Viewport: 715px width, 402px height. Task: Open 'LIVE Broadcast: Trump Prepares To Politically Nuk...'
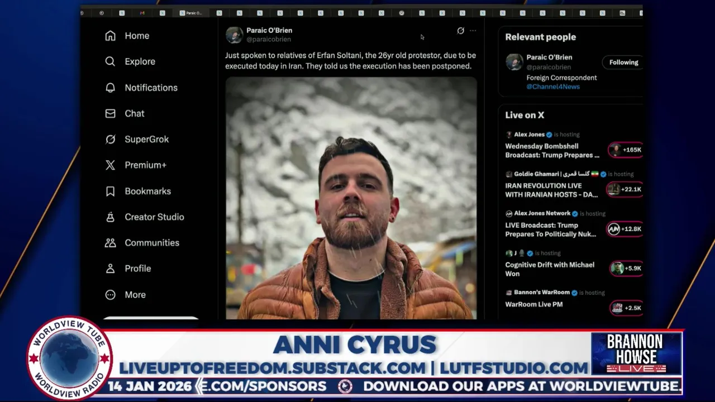click(551, 230)
